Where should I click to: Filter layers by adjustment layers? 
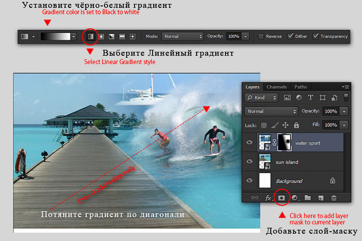point(299,97)
